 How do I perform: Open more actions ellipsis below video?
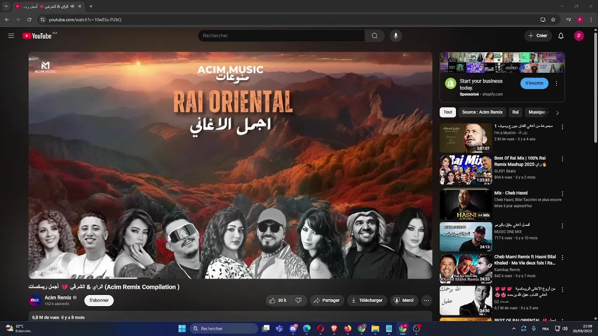coord(427,301)
